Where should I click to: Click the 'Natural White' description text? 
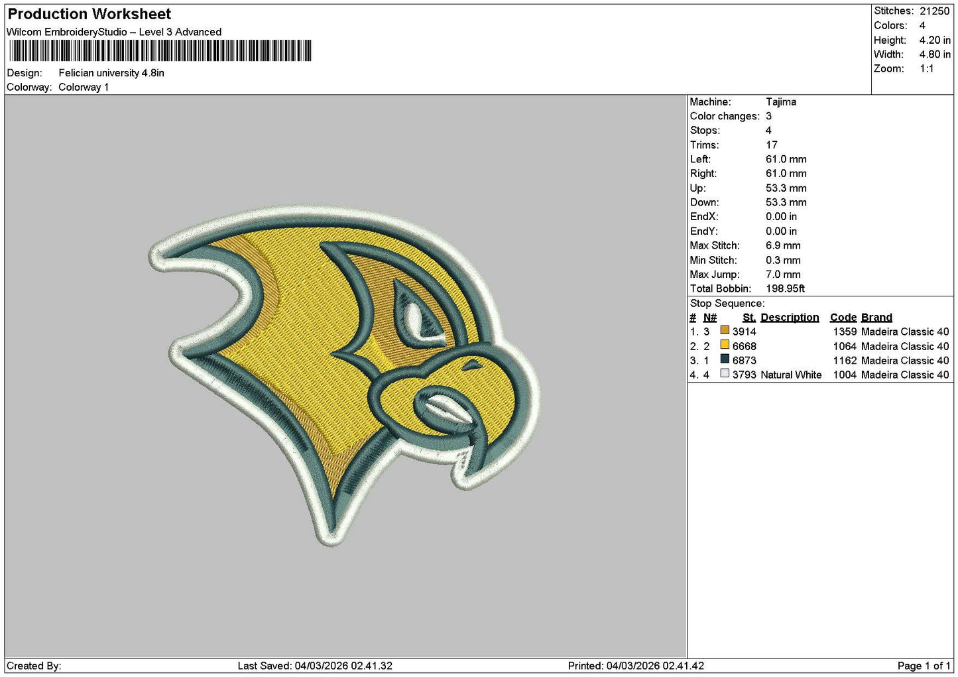click(x=791, y=375)
